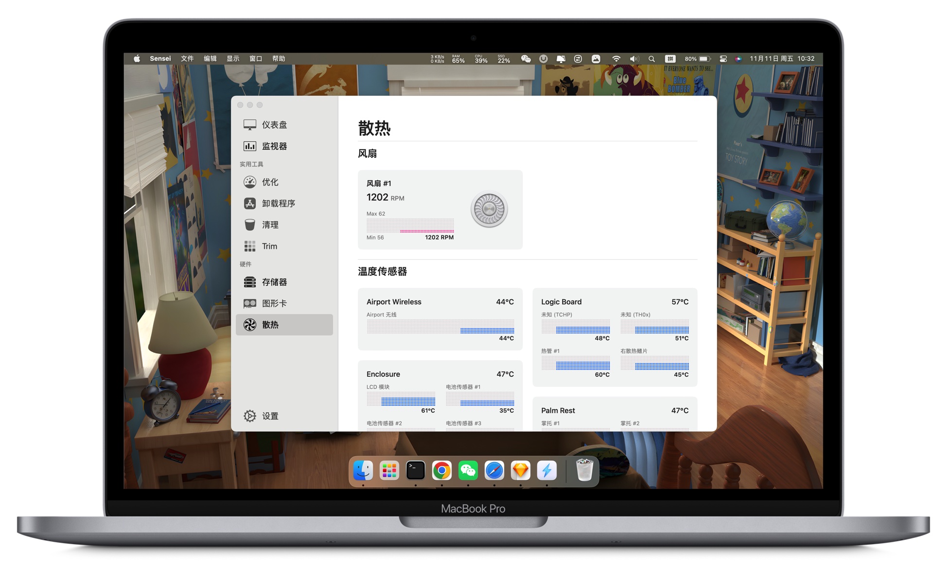
Task: Open the 文件 menu
Action: (x=187, y=59)
